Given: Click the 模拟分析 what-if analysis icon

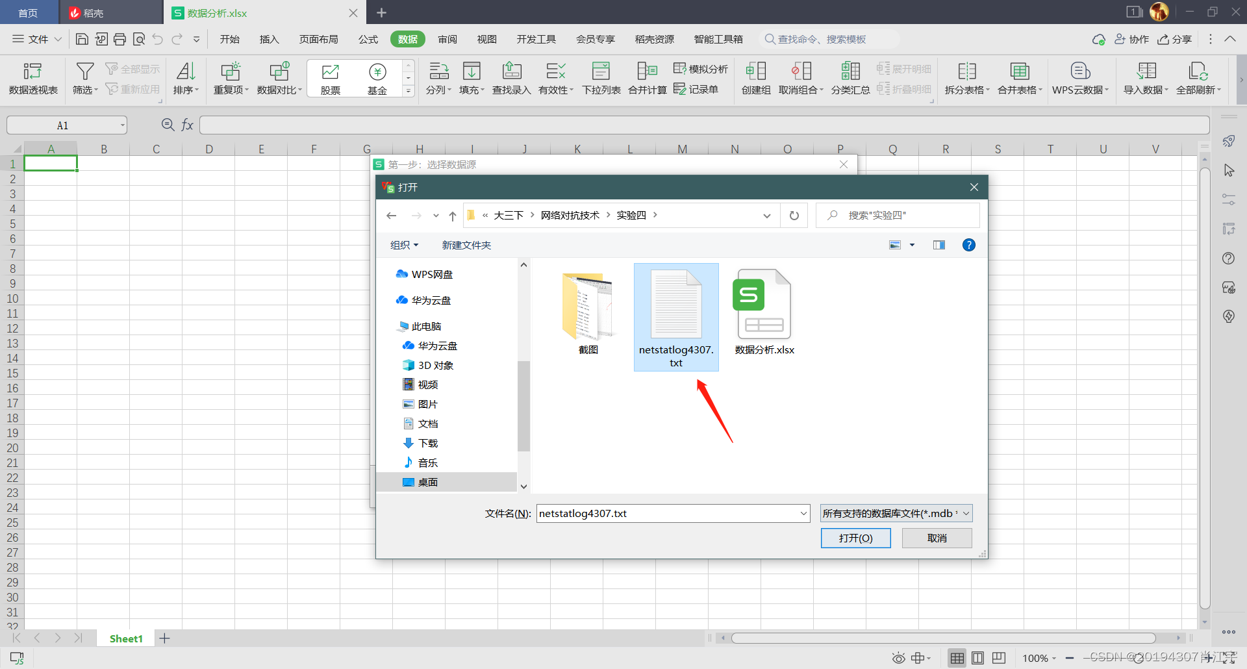Looking at the screenshot, I should tap(680, 68).
